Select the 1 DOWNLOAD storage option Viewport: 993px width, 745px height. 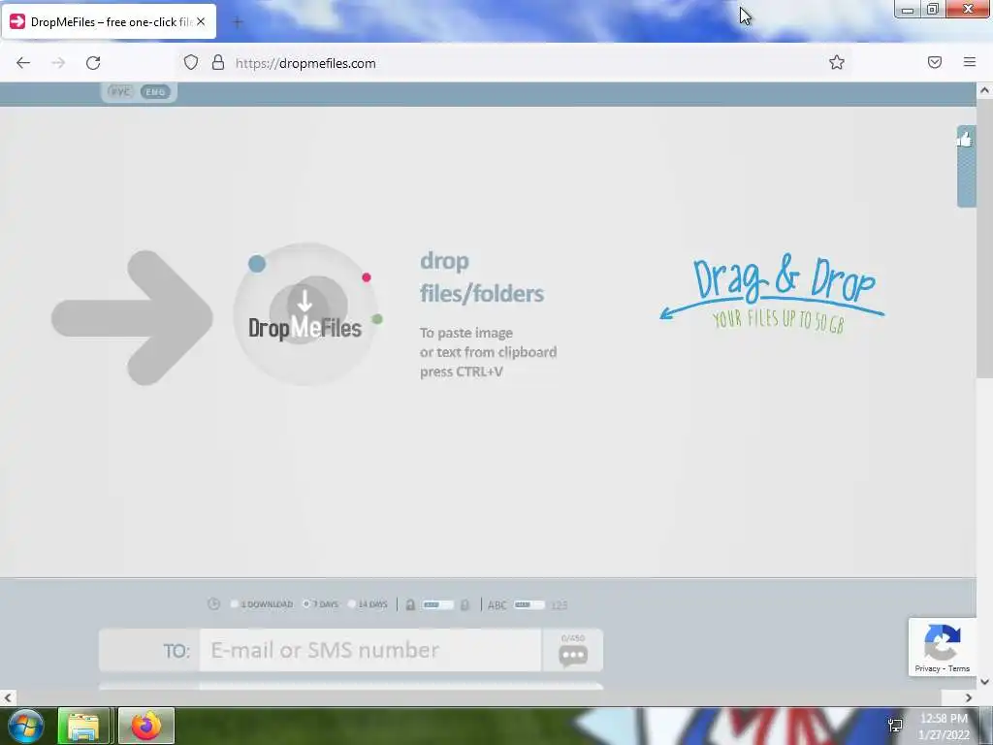pyautogui.click(x=262, y=604)
